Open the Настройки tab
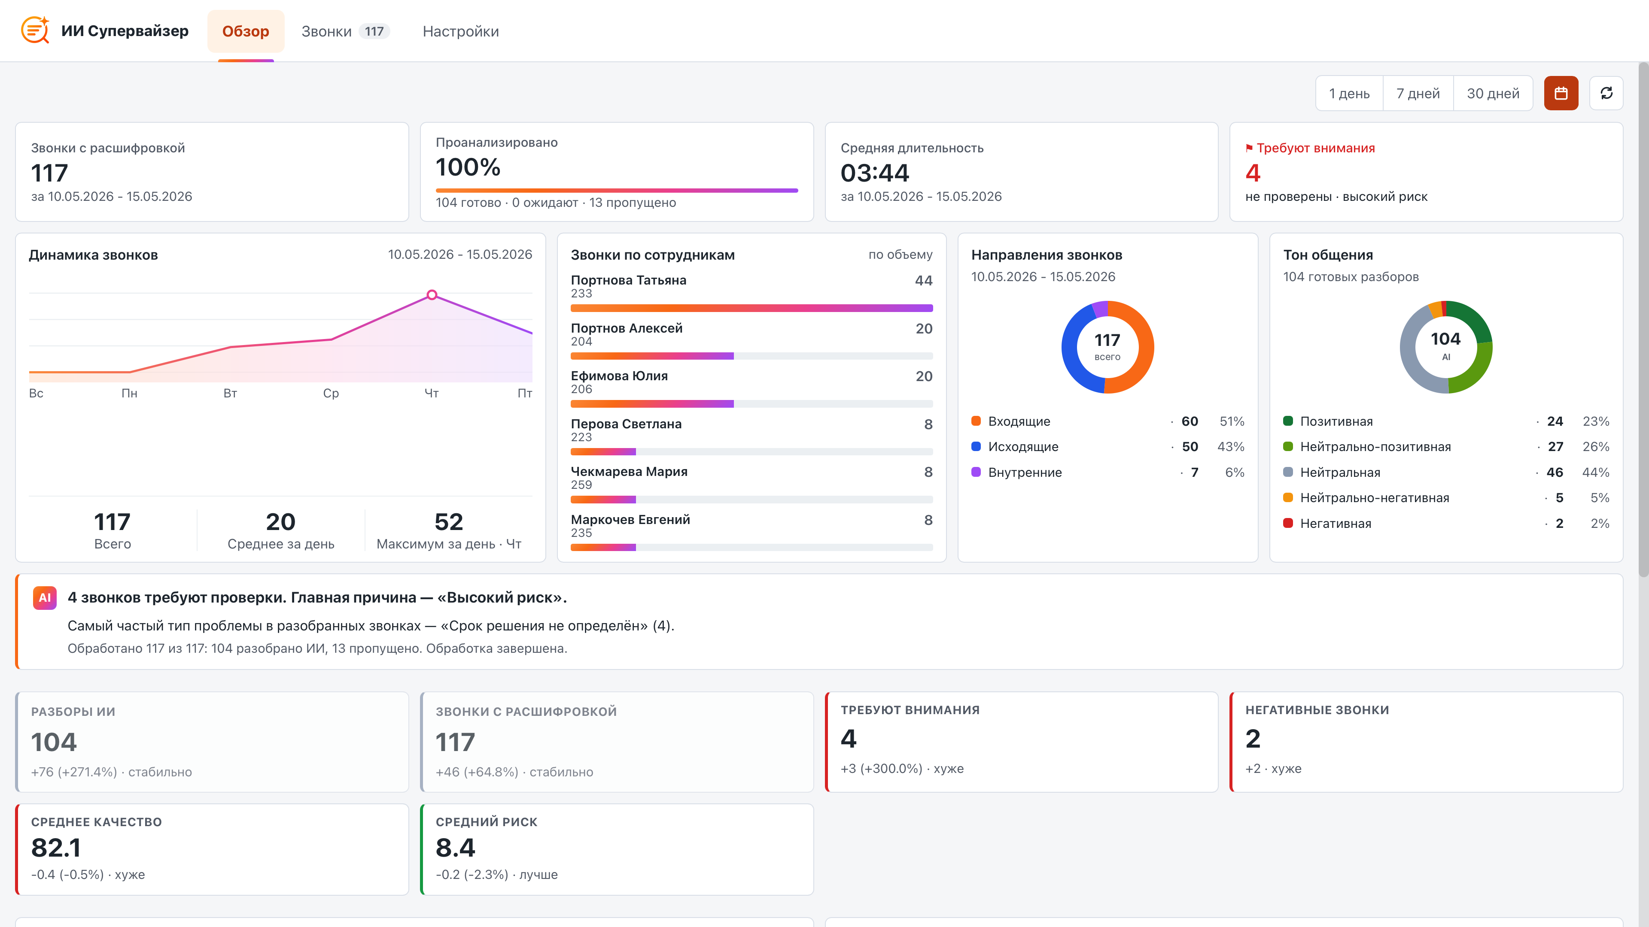Image resolution: width=1649 pixels, height=927 pixels. click(461, 31)
